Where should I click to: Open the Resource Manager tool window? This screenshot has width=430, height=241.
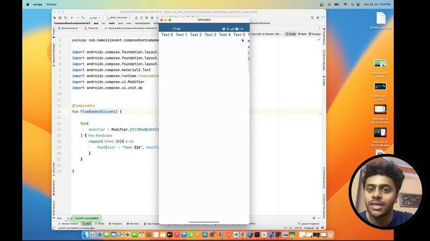coord(54,55)
